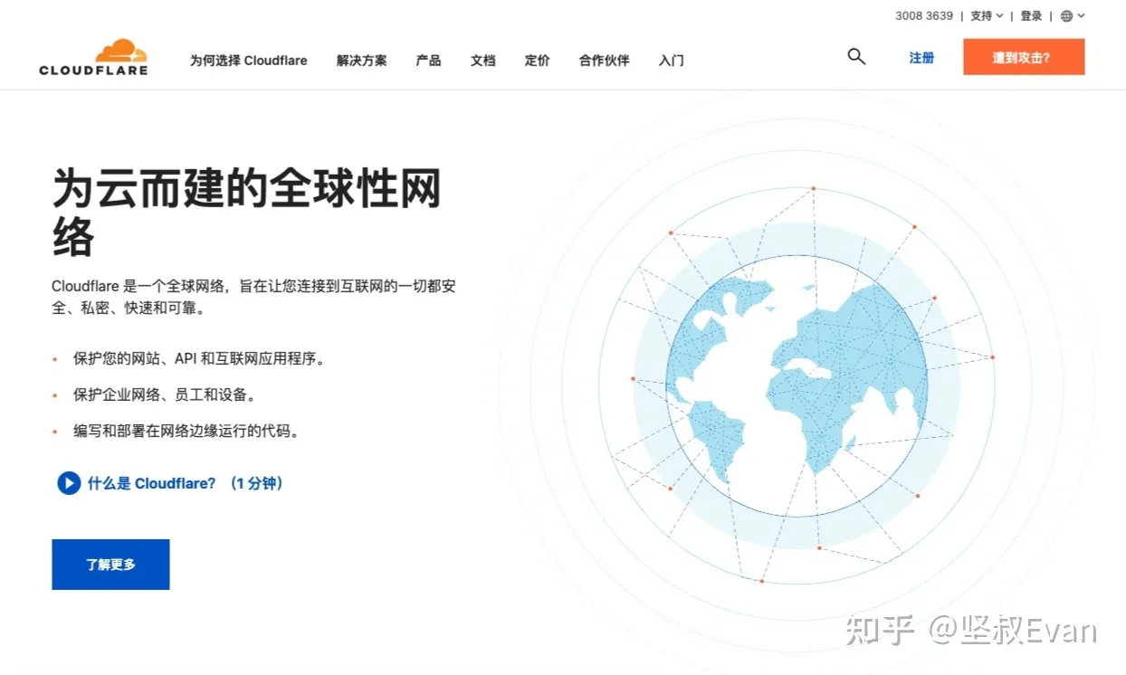This screenshot has height=675, width=1126.
Task: Expand the 支持 dropdown
Action: (x=987, y=16)
